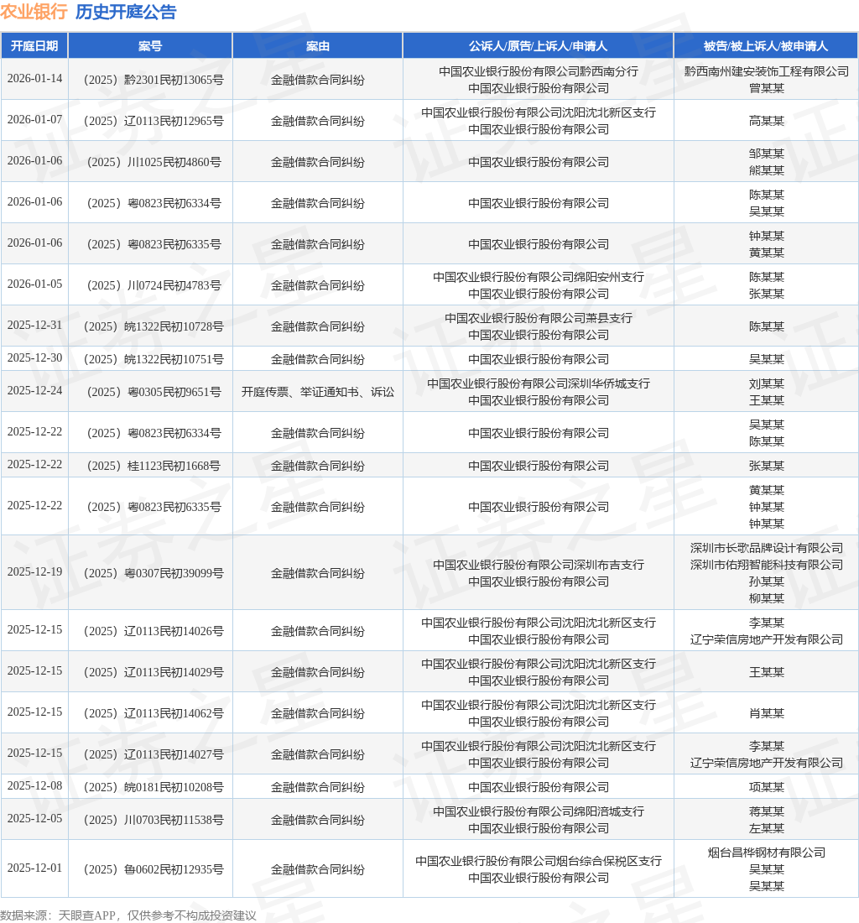Click plaintiff 中国农业银行股份有限公司烟台综合保税区支行
The height and width of the screenshot is (923, 859).
pyautogui.click(x=539, y=861)
